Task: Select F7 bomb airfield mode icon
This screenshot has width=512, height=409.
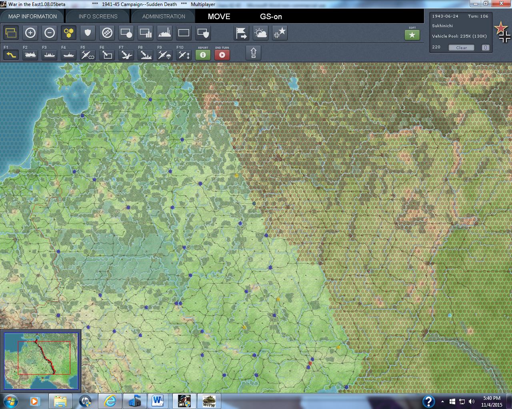Action: tap(126, 54)
